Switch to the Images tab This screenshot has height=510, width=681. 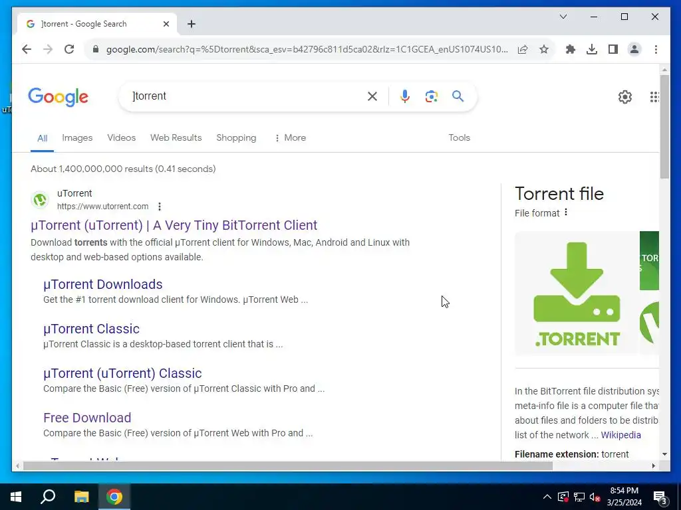(x=77, y=137)
